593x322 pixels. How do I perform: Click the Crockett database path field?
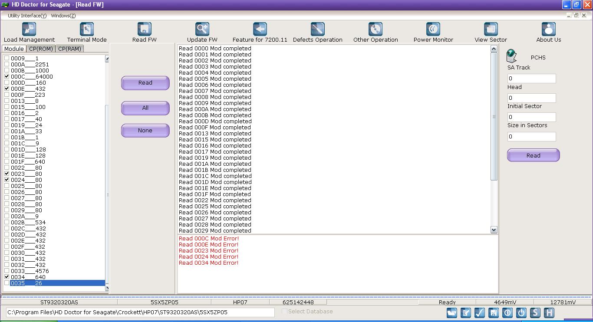pyautogui.click(x=140, y=312)
